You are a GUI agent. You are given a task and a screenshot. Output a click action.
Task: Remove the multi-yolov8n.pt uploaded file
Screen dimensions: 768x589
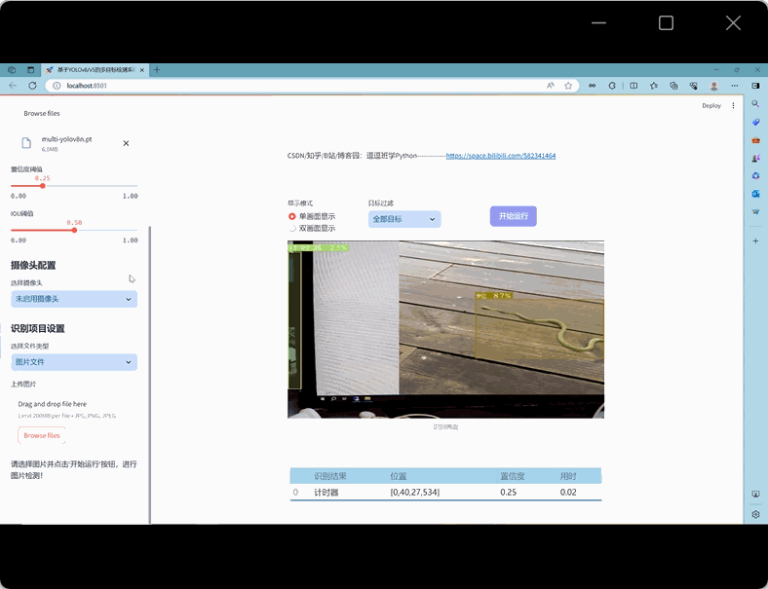coord(126,143)
